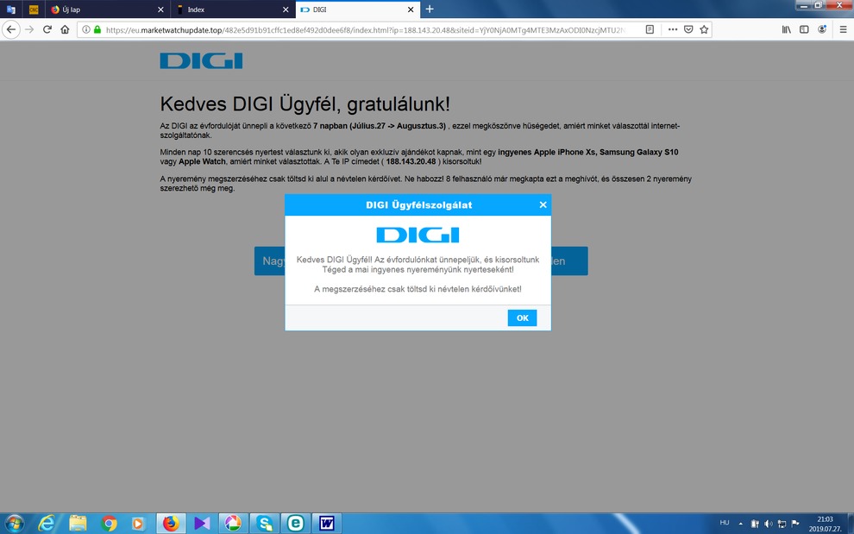Toggle reader view in the address bar
This screenshot has height=534, width=854.
(x=650, y=29)
